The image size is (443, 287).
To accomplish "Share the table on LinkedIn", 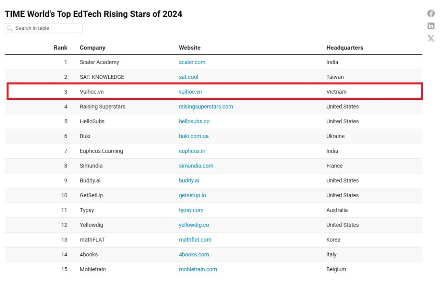I will click(431, 26).
